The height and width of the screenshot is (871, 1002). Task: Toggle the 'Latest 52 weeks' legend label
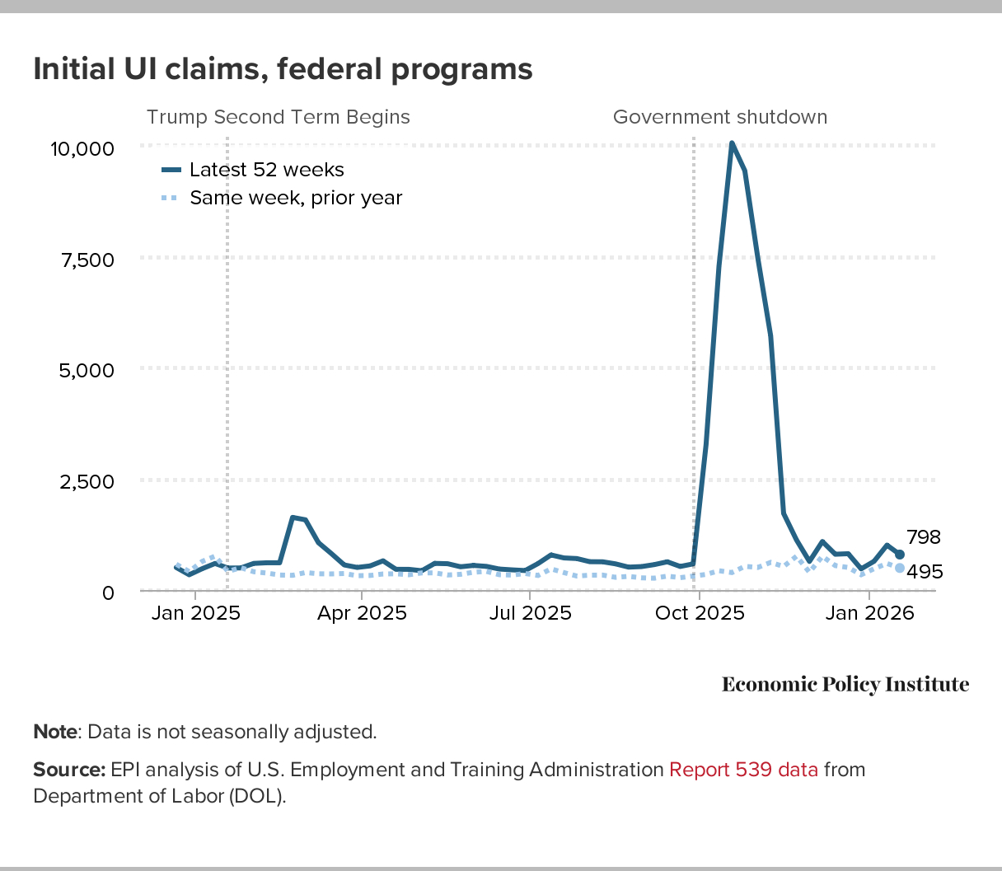coord(266,170)
